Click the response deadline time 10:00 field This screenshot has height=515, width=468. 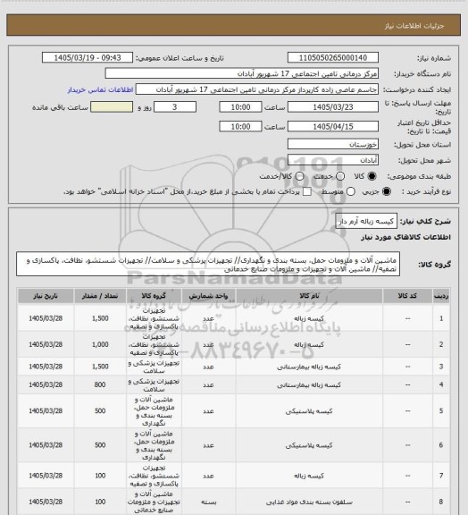[x=240, y=107]
